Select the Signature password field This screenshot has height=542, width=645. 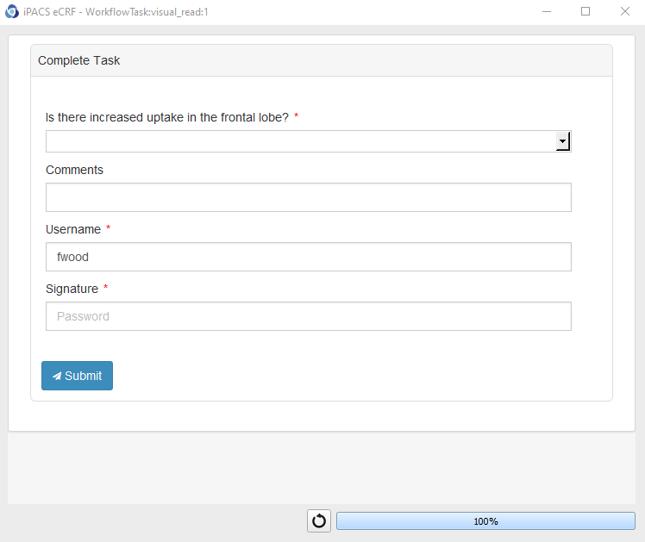click(x=308, y=316)
